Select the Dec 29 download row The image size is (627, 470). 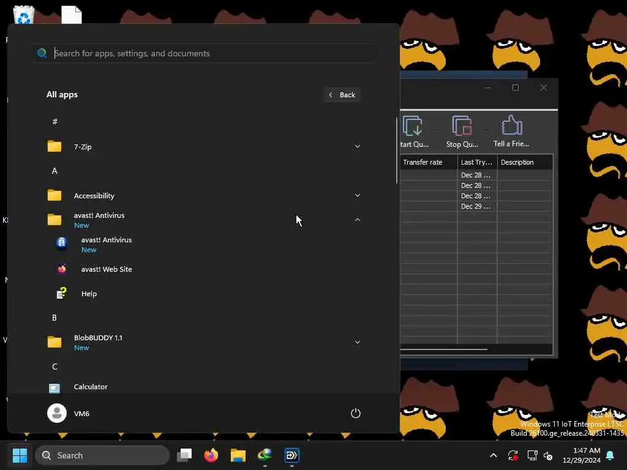pos(476,206)
